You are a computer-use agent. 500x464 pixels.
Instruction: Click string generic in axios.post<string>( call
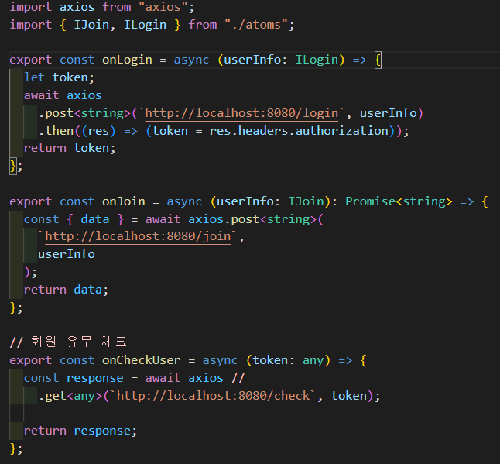(x=288, y=219)
